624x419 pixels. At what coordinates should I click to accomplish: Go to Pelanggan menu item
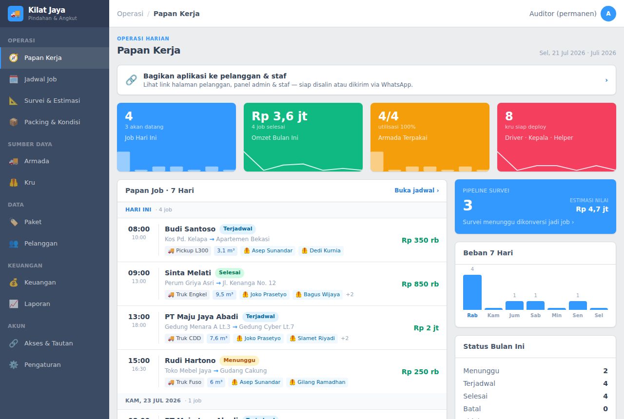pos(55,244)
